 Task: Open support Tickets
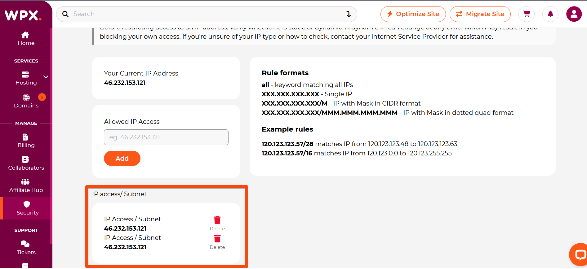(26, 248)
